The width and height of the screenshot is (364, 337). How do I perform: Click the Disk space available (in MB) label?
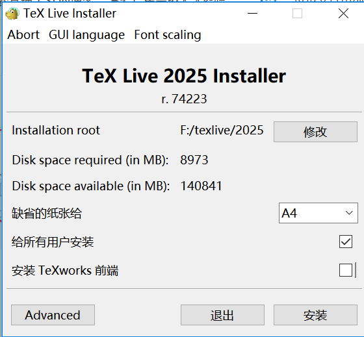coord(91,186)
